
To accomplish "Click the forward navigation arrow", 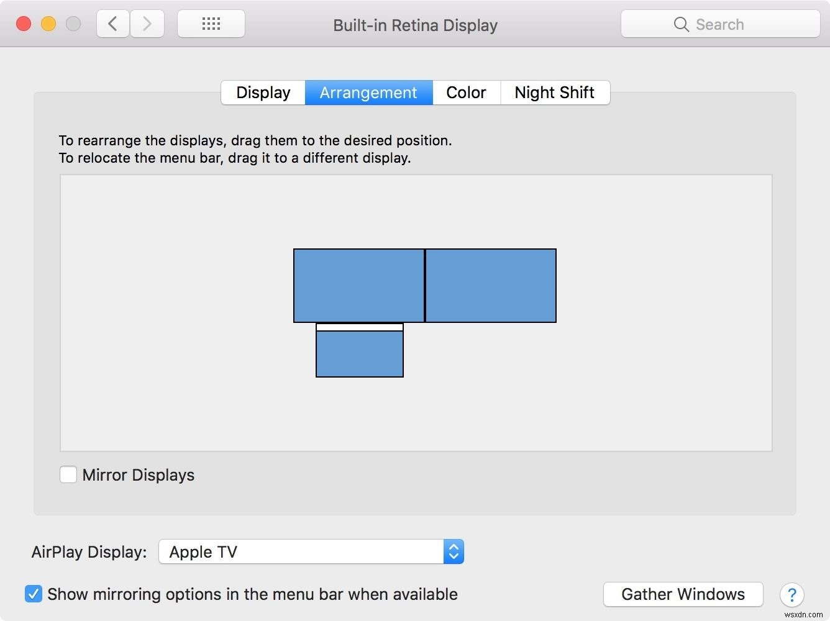I will 147,24.
